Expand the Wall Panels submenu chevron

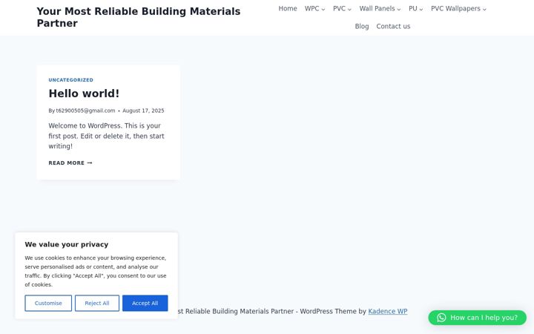(399, 9)
